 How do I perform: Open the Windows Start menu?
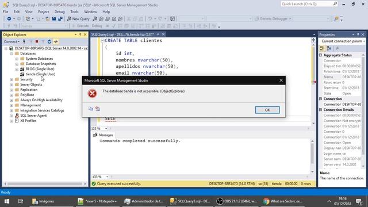pos(7,201)
